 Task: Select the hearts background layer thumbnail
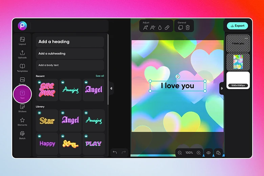coord(238,62)
